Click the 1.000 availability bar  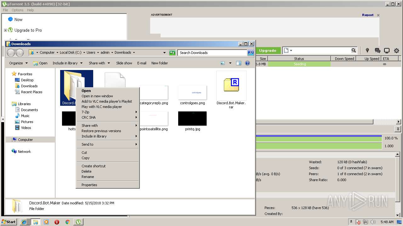[x=319, y=146]
